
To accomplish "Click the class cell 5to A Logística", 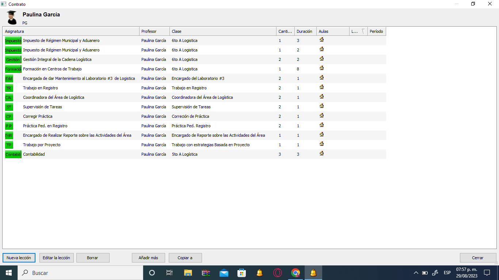I will point(184,154).
